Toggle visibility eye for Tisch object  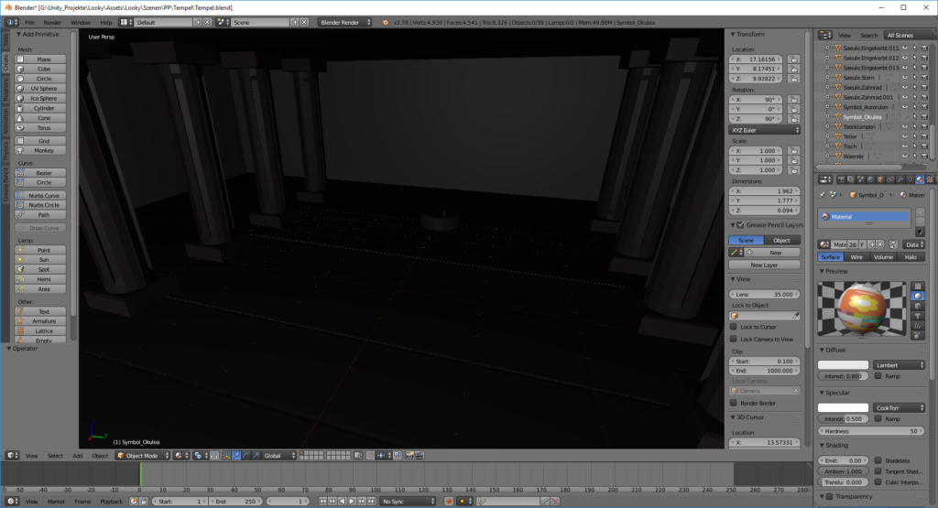tap(905, 146)
